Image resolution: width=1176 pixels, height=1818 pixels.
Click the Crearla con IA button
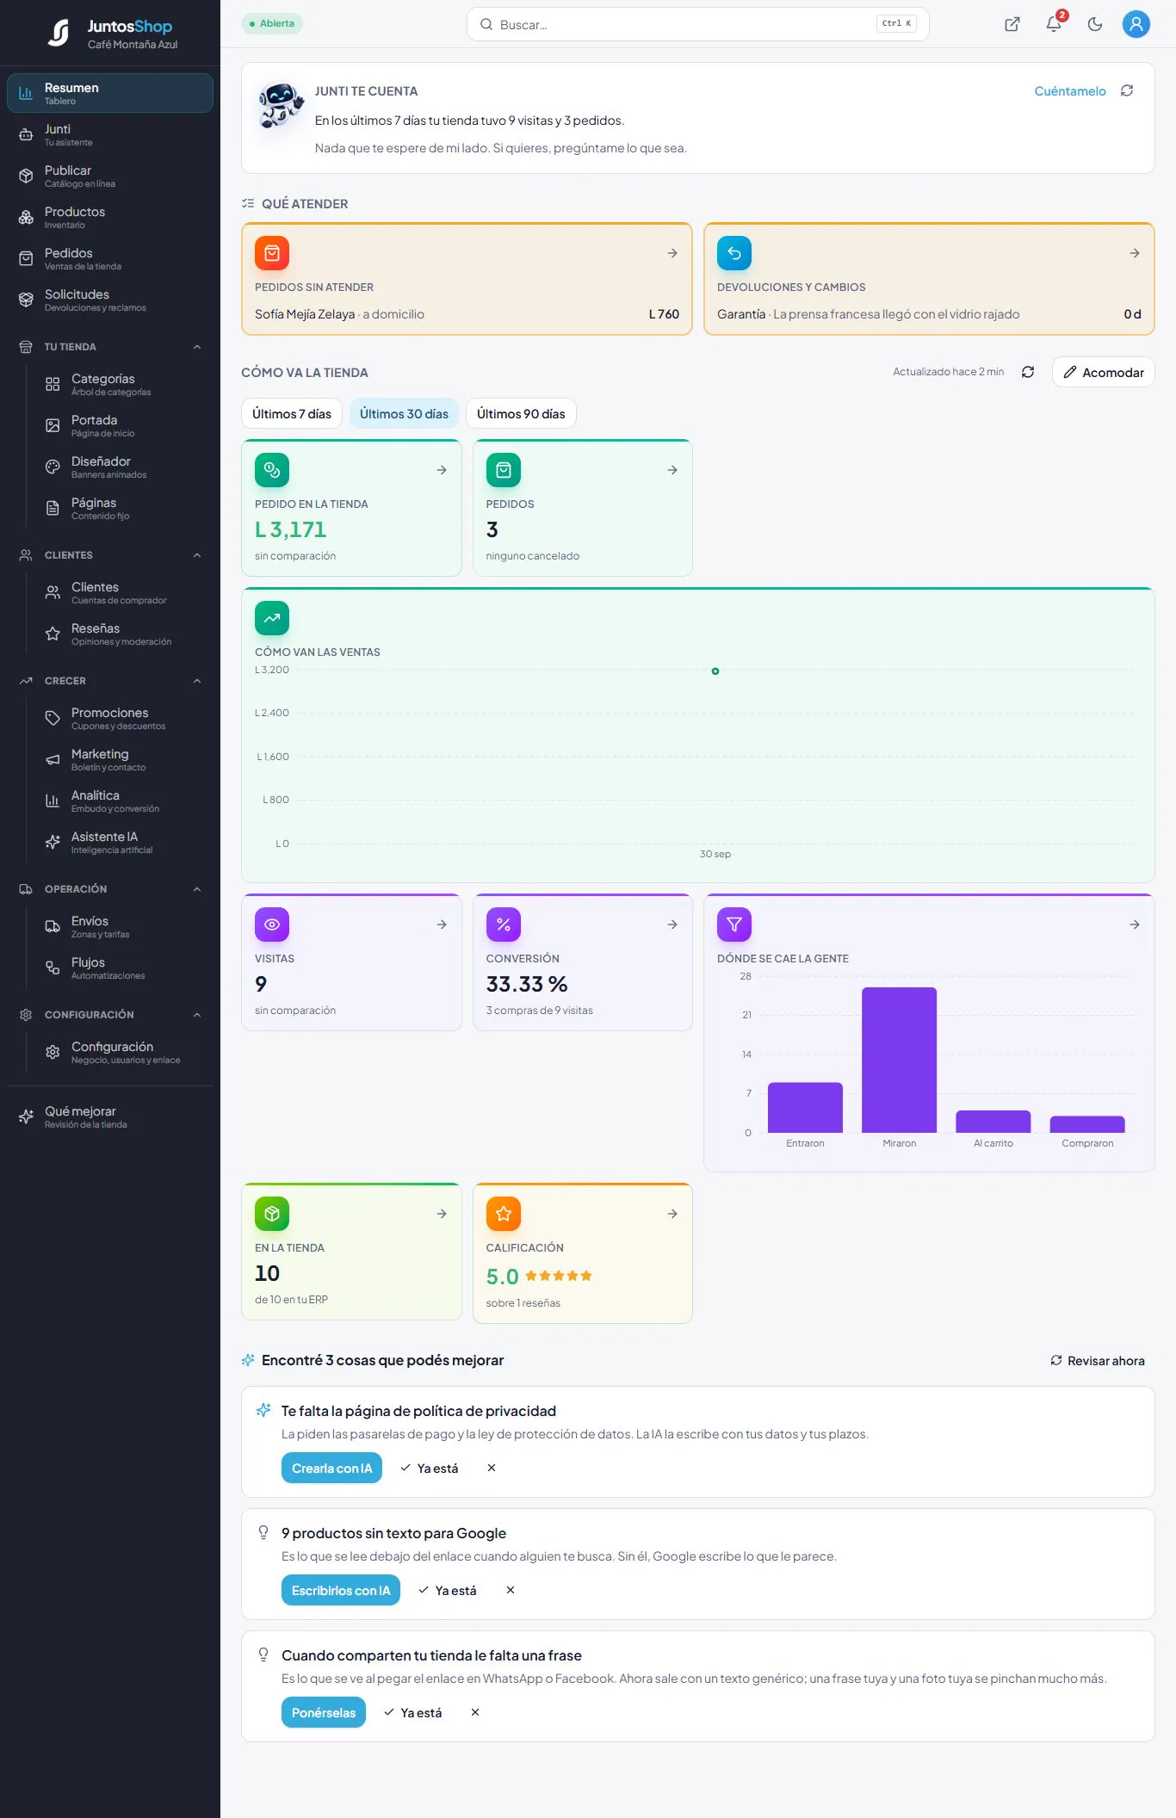tap(331, 1468)
